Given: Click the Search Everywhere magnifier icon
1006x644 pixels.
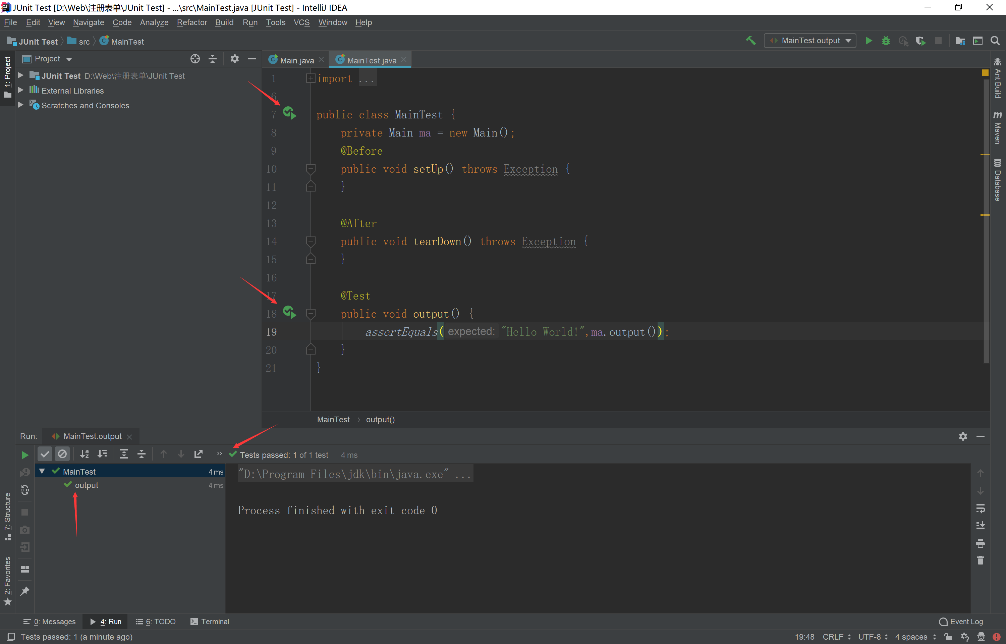Looking at the screenshot, I should coord(995,41).
